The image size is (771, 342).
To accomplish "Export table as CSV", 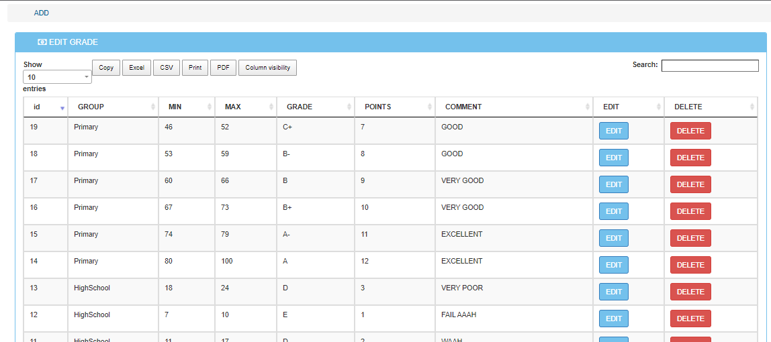I will 166,68.
